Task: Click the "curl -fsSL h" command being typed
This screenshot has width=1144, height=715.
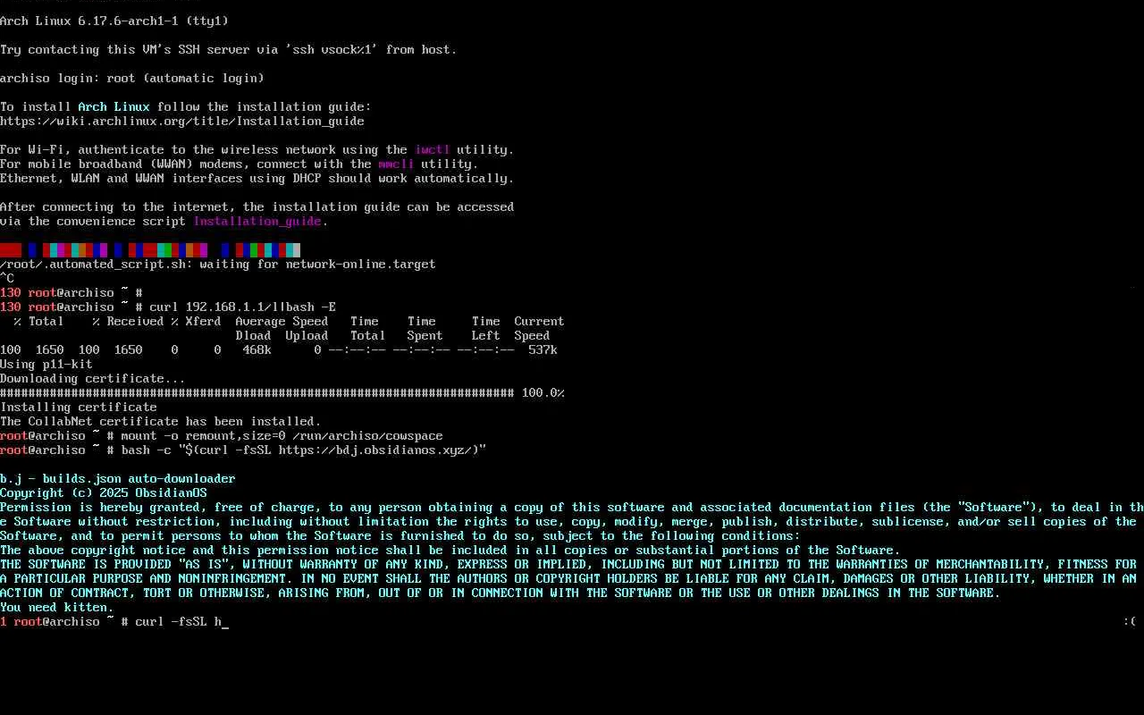Action: click(x=179, y=621)
